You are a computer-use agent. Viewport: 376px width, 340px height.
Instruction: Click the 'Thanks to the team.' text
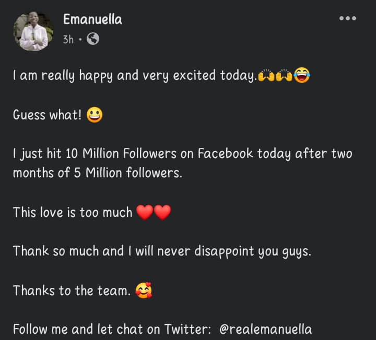pos(72,290)
